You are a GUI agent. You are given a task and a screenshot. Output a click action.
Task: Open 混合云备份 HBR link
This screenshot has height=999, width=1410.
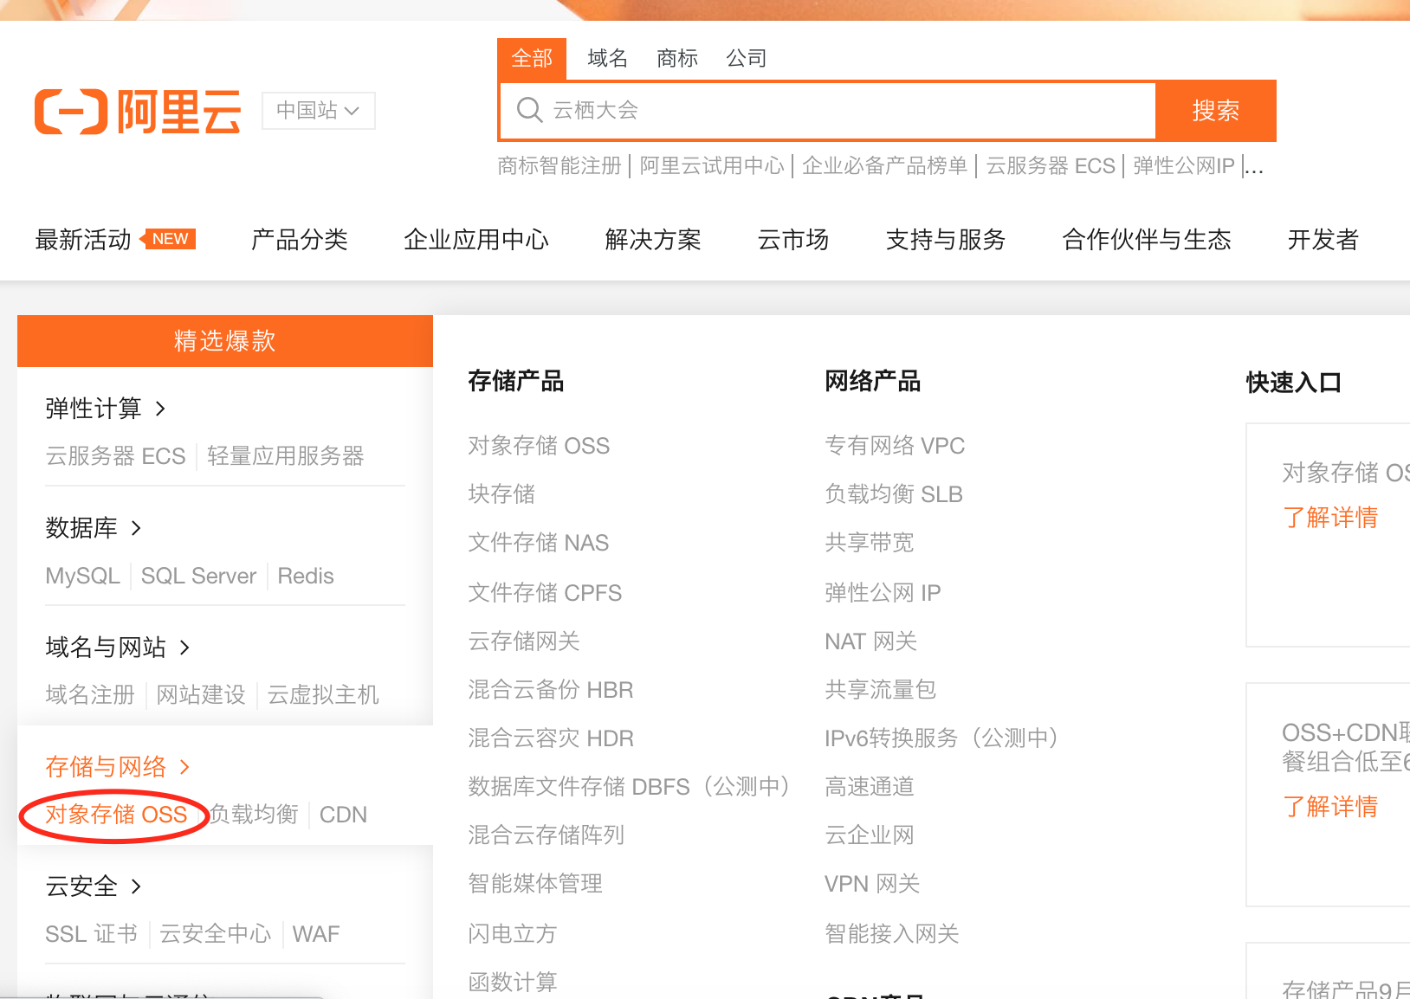[551, 690]
